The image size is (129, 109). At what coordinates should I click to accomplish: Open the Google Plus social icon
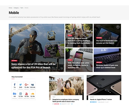(26, 85)
